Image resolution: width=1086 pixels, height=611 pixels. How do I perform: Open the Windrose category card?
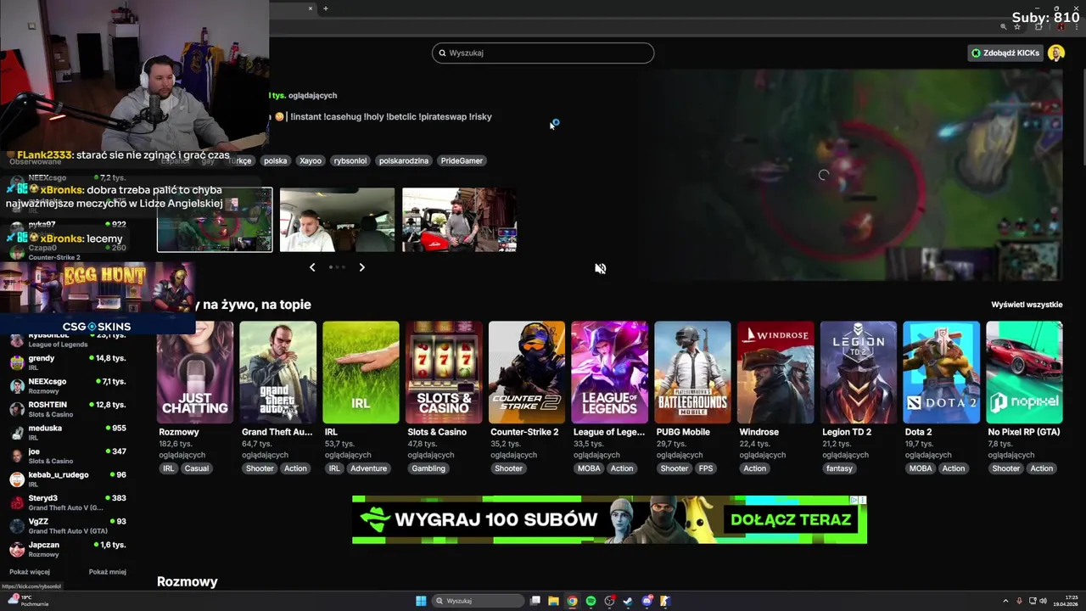(775, 372)
